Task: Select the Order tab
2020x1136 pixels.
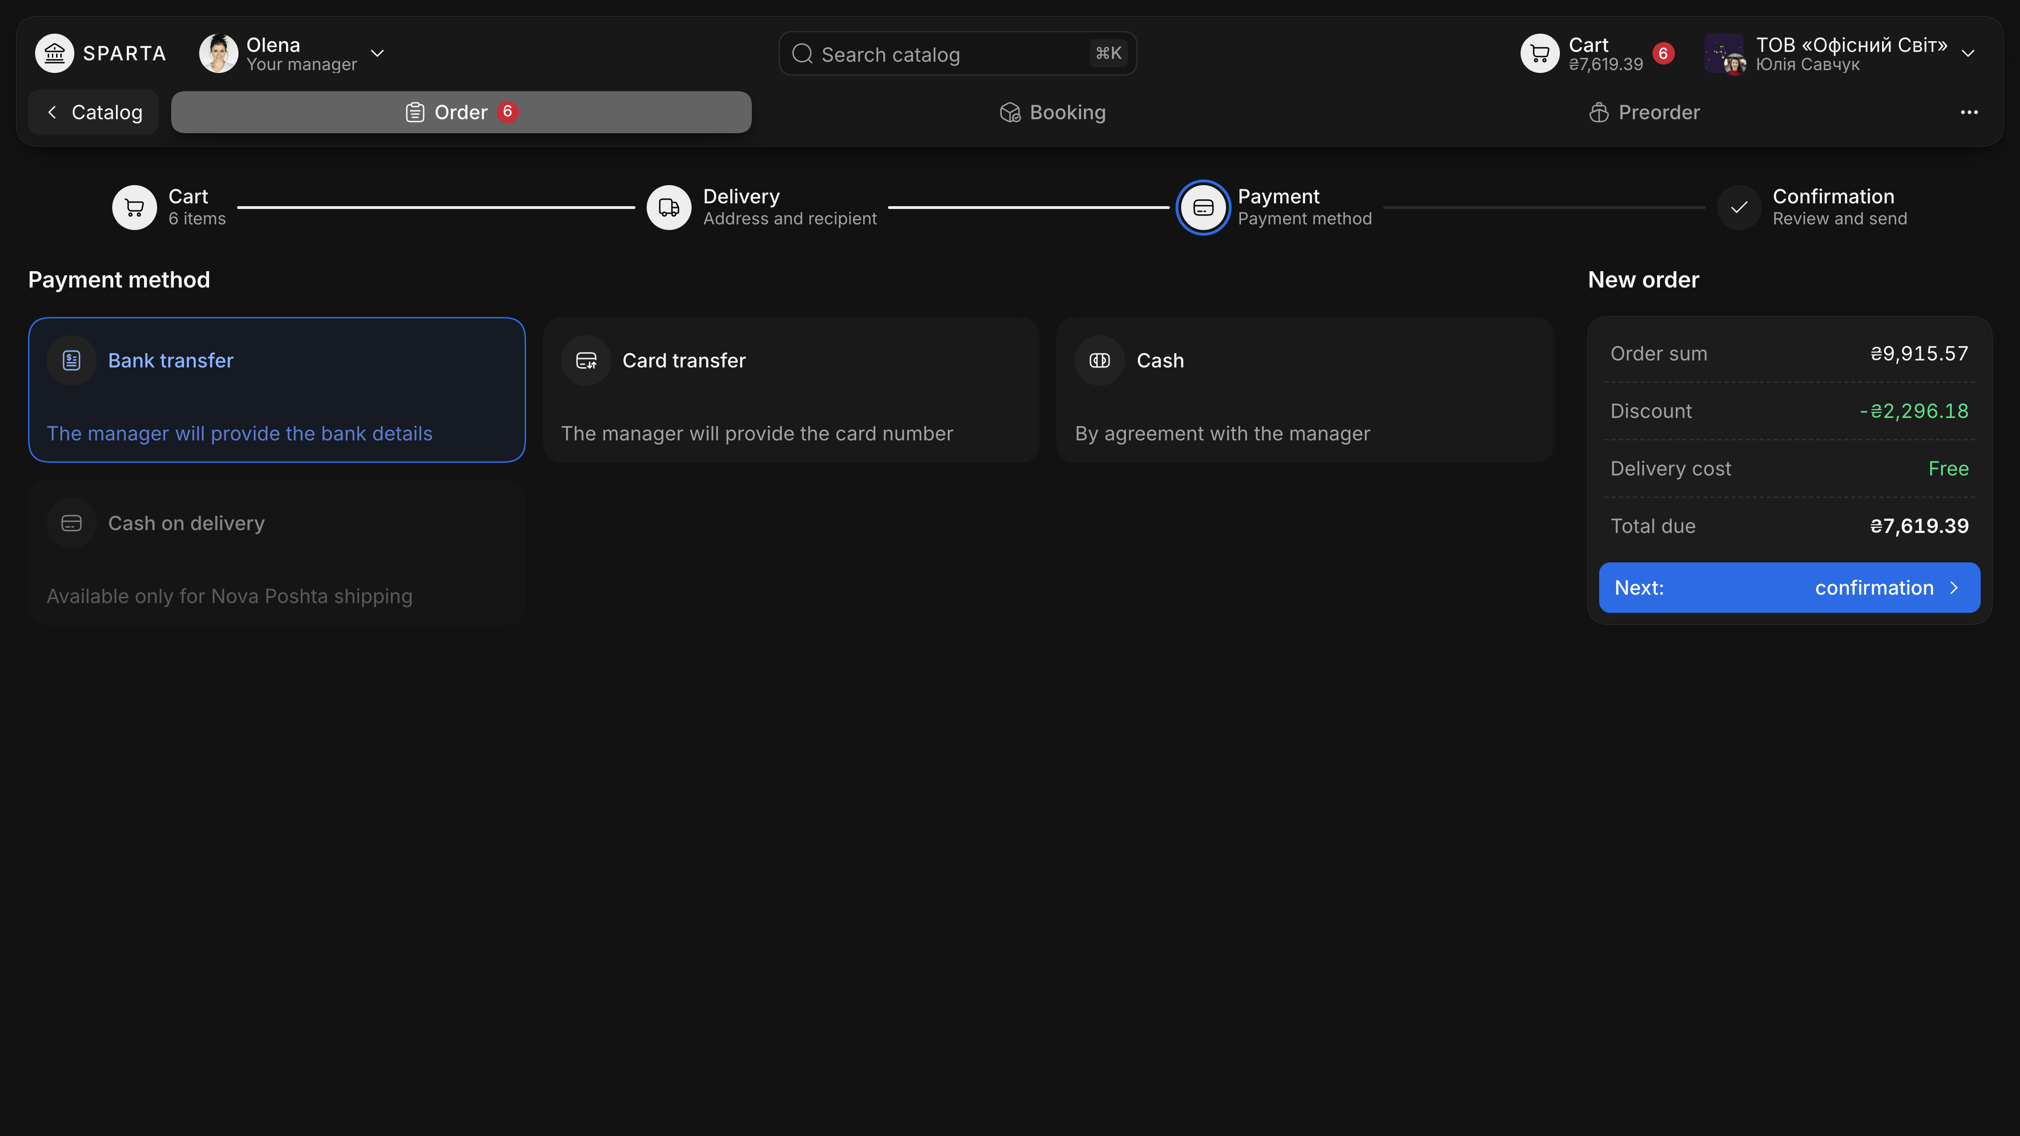Action: (x=461, y=112)
